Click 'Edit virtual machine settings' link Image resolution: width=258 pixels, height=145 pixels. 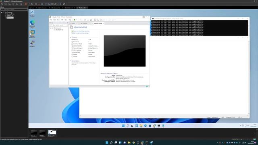(x=80, y=33)
